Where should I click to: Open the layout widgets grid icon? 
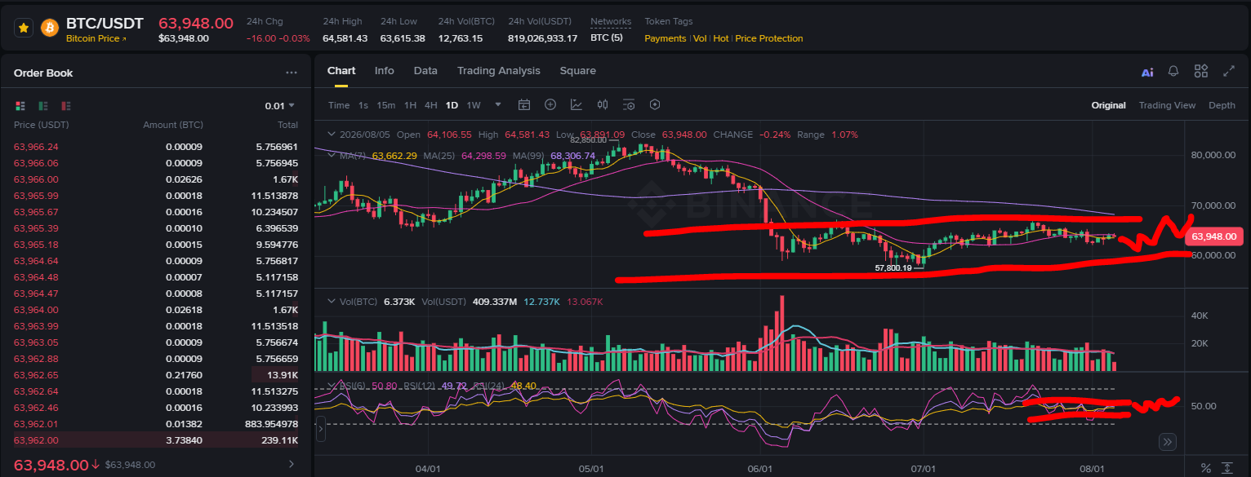click(1200, 71)
